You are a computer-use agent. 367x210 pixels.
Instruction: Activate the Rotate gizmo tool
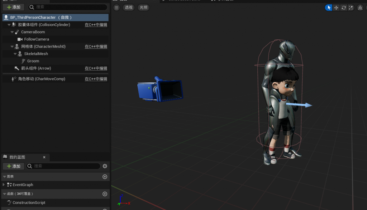pos(344,8)
